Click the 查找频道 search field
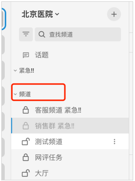This screenshot has height=181, width=135. (78, 34)
